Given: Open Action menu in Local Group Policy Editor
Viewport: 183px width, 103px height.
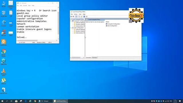Looking at the screenshot, I should 75,14.
